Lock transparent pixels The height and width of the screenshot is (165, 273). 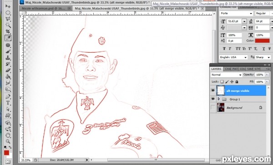point(222,81)
